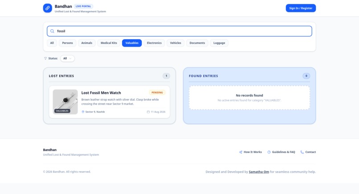
Task: Click the location pin icon beside Sector 9
Action: coord(83,112)
